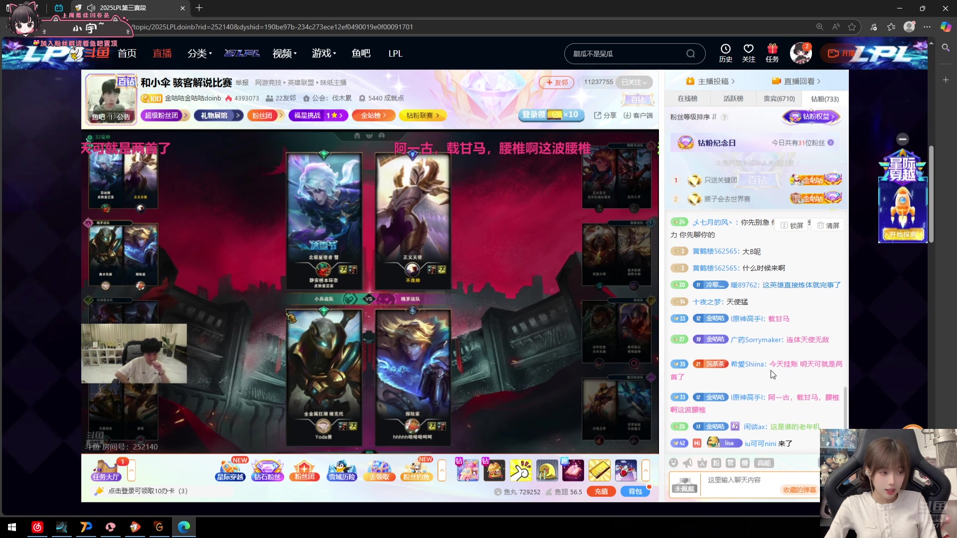Open the 分类 dropdown menu
The width and height of the screenshot is (957, 538).
coord(199,53)
